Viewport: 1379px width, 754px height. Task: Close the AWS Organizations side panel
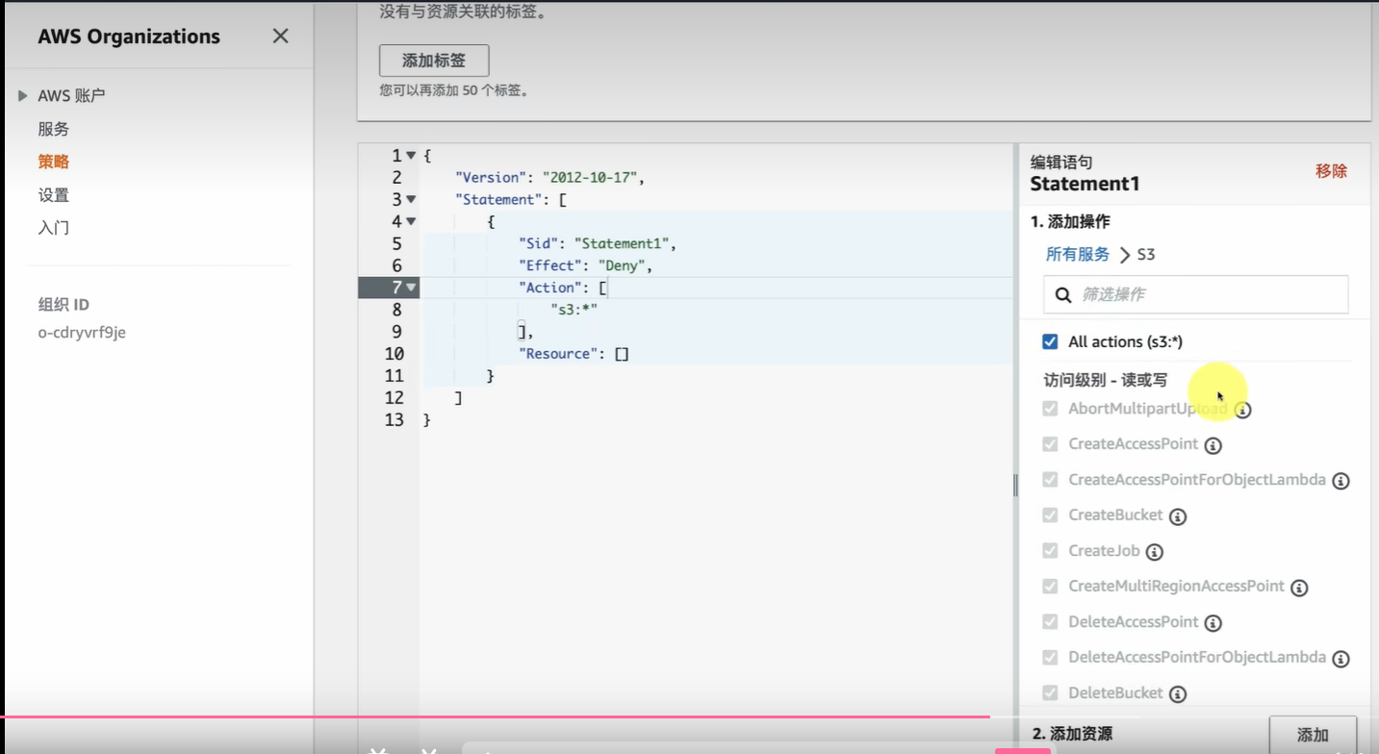280,37
